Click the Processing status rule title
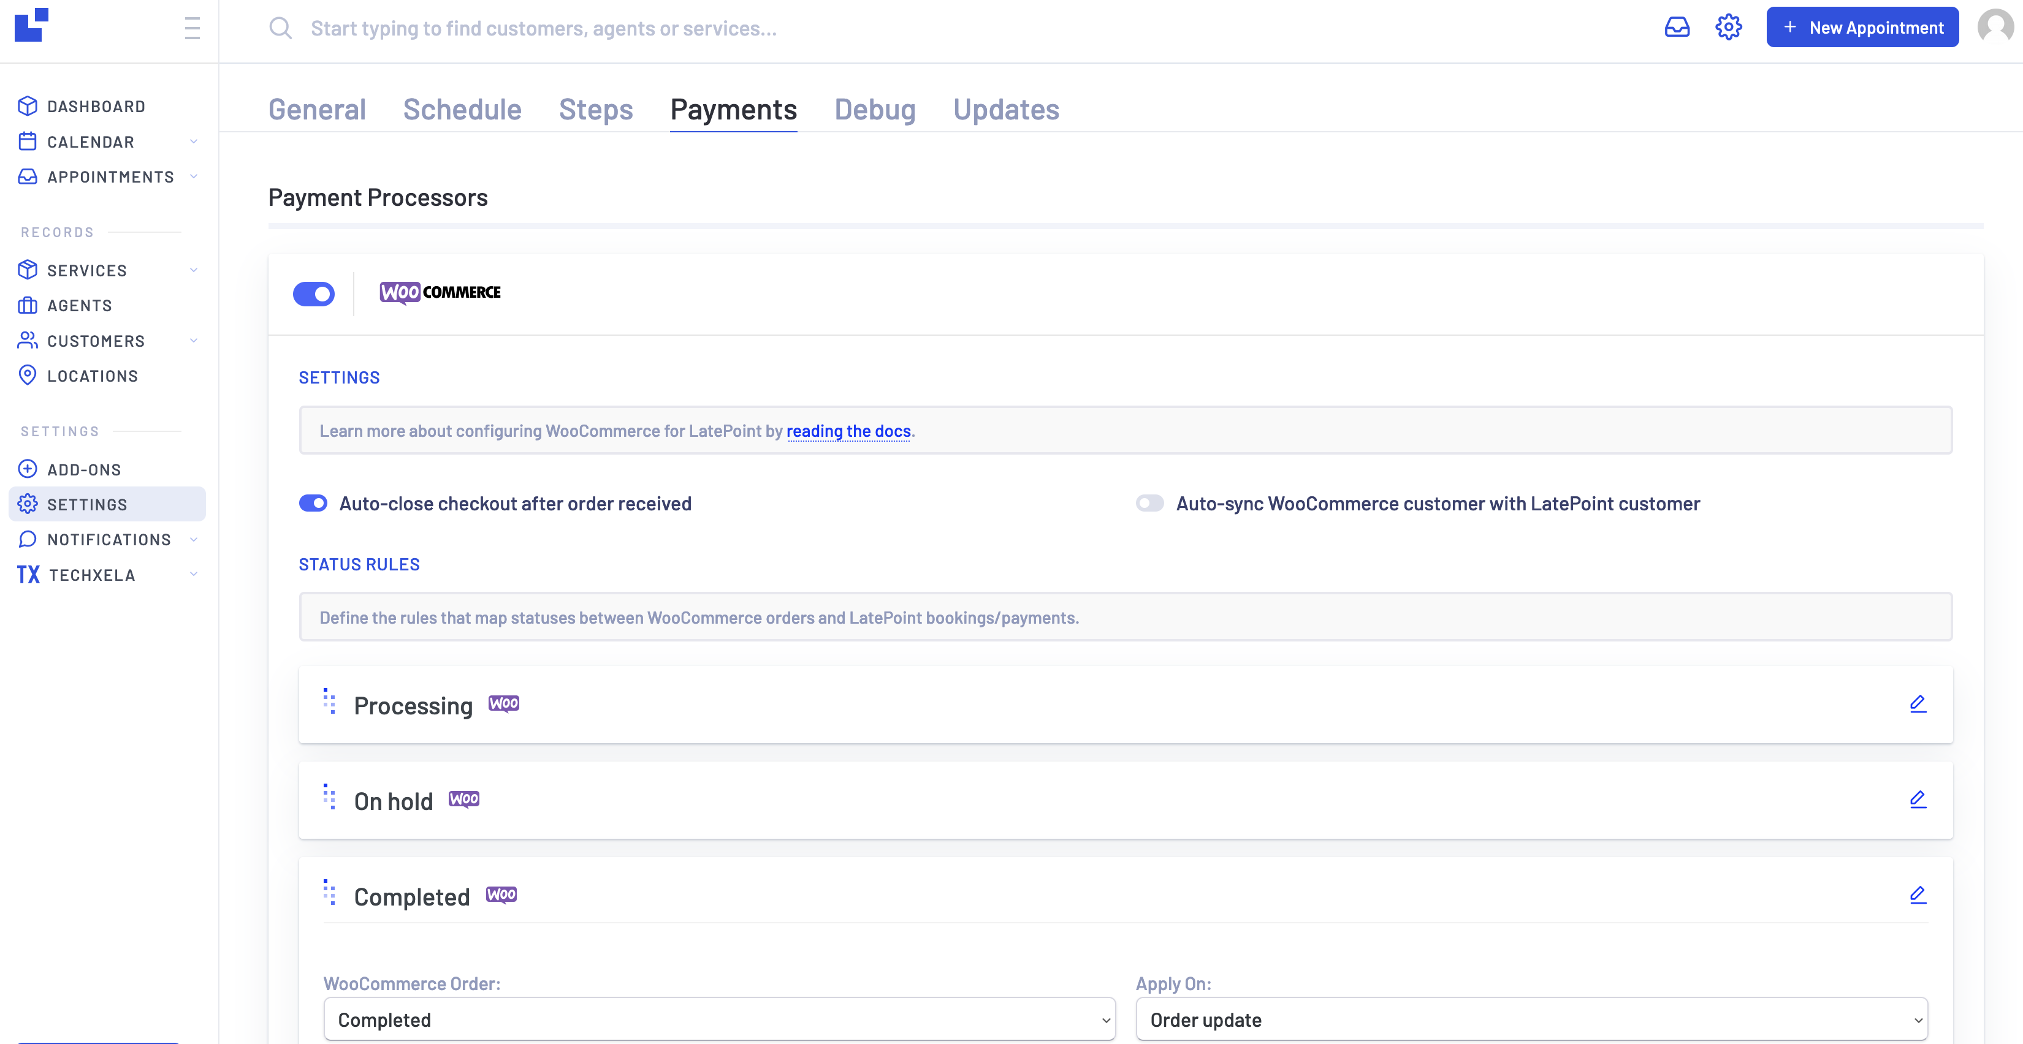The image size is (2023, 1044). (x=413, y=706)
